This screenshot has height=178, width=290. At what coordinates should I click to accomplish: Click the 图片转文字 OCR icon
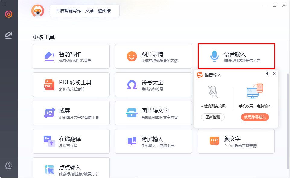tap(132, 113)
